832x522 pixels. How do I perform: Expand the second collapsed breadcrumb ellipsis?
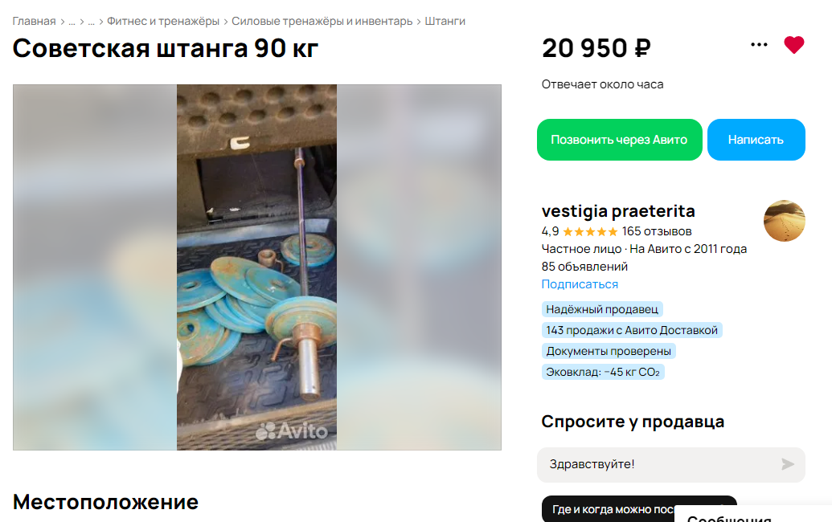pyautogui.click(x=92, y=21)
